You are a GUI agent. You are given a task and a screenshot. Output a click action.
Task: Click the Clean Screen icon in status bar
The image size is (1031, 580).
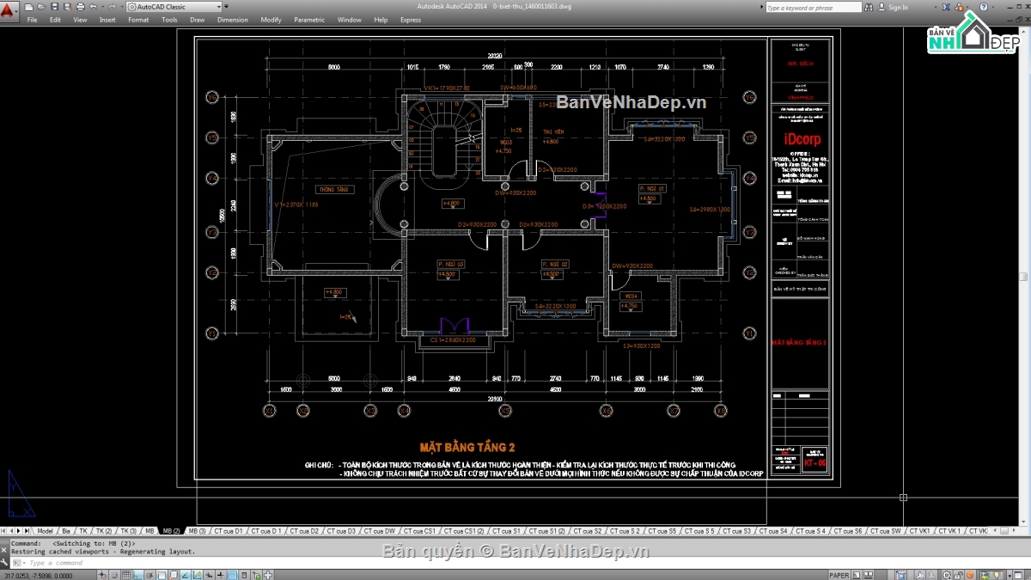pyautogui.click(x=1017, y=575)
